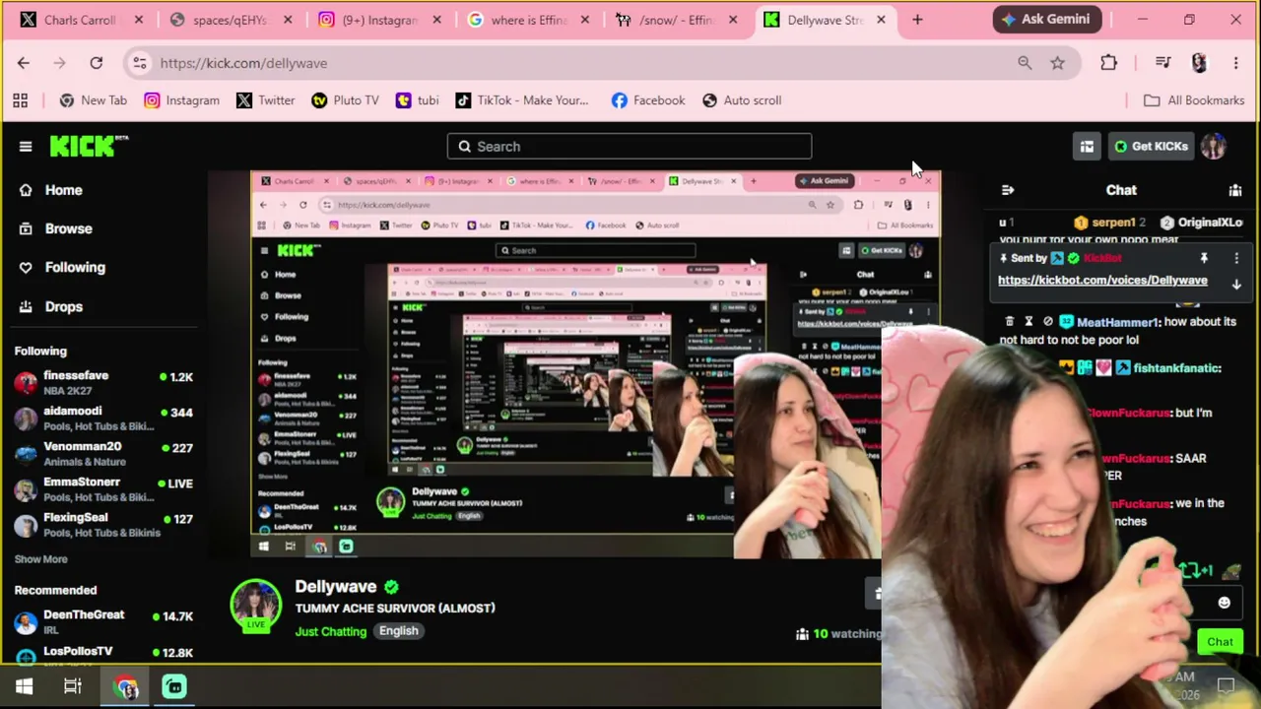Viewport: 1261px width, 709px height.
Task: Open the Windows Start menu
Action: (x=25, y=686)
